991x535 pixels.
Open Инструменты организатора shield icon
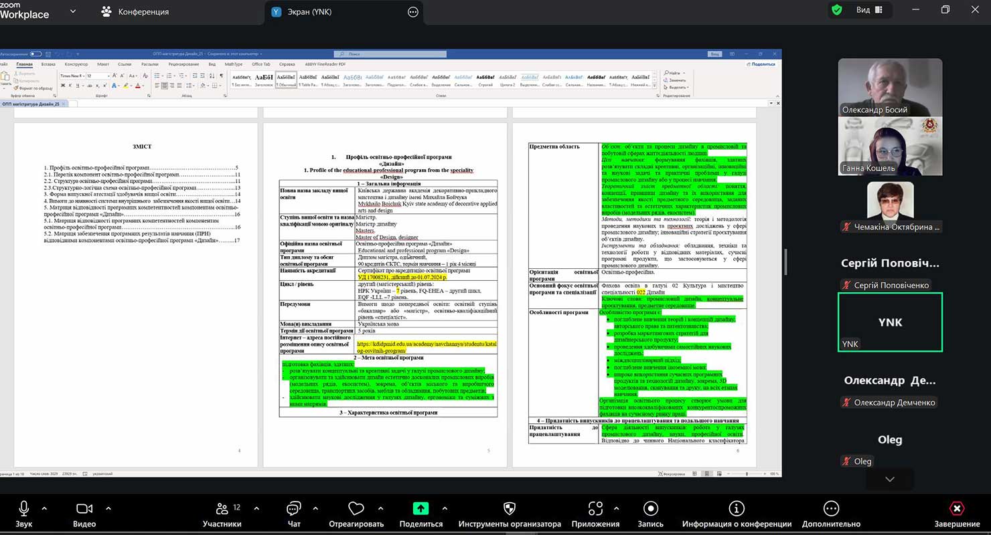[x=509, y=509]
